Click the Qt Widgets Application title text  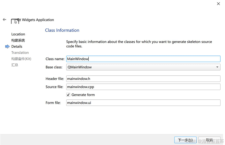(x=36, y=20)
